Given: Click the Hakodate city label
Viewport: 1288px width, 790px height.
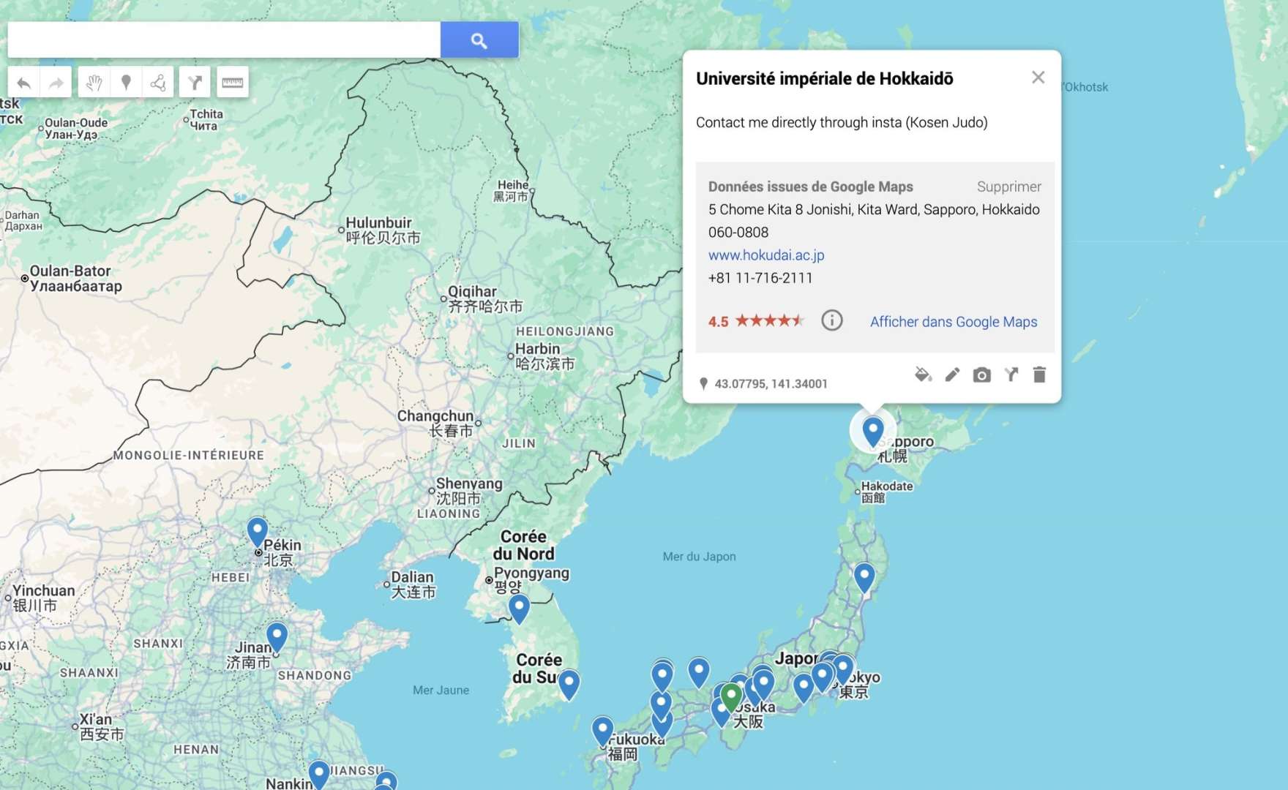Looking at the screenshot, I should pyautogui.click(x=886, y=492).
